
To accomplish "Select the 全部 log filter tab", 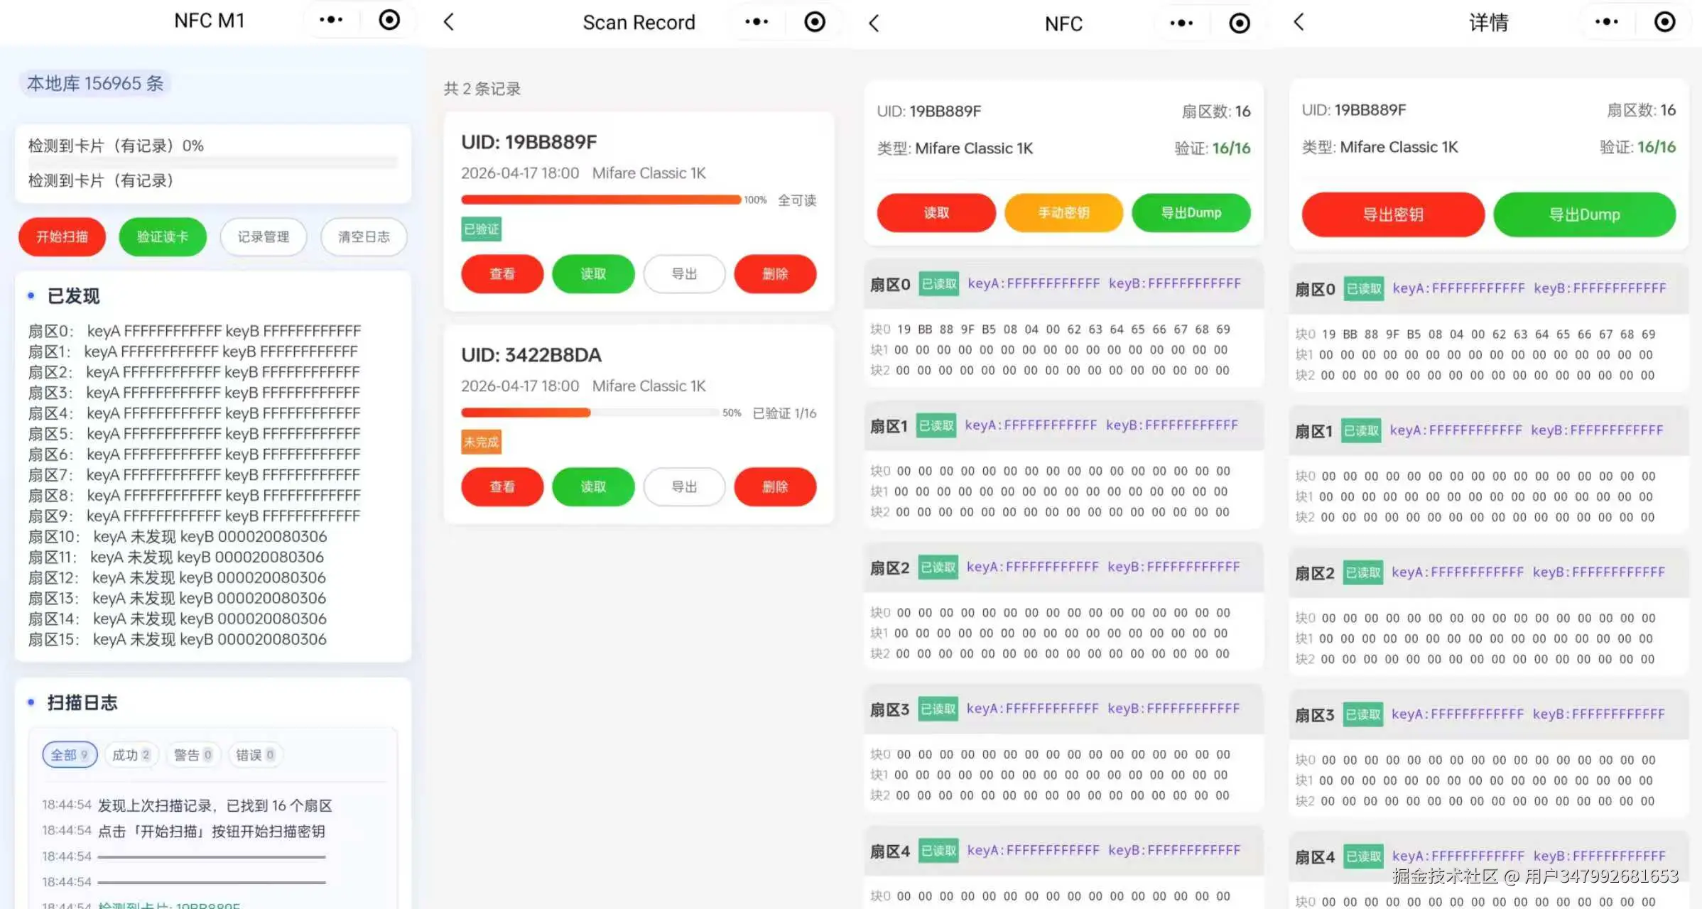I will tap(70, 755).
